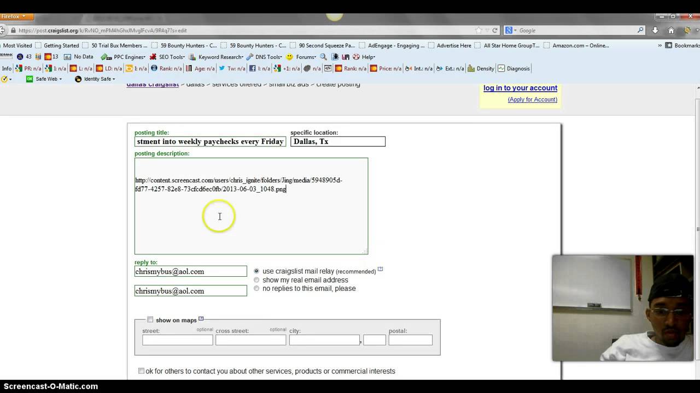This screenshot has width=700, height=393.
Task: Click the magnifier search icon in Google box
Action: (640, 31)
